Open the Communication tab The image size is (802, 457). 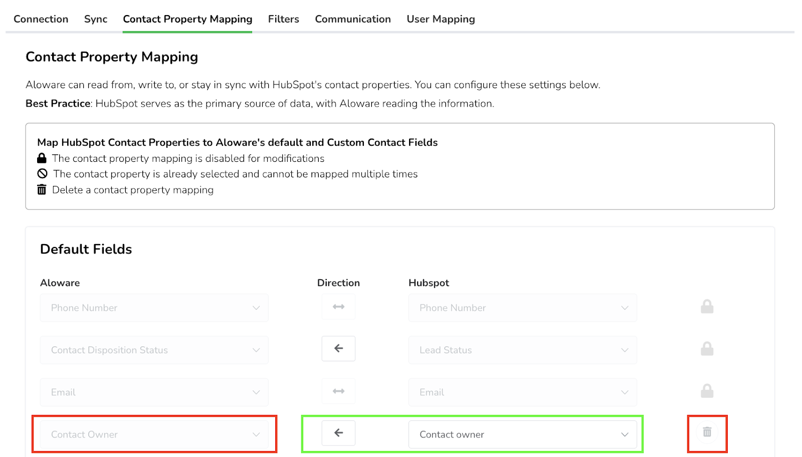(x=353, y=19)
